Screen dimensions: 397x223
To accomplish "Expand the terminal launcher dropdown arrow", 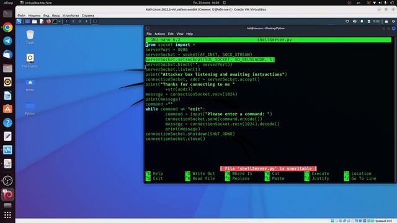I will click(60, 22).
